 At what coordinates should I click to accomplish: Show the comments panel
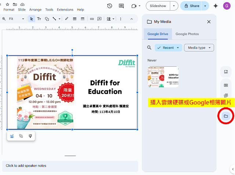121,6
